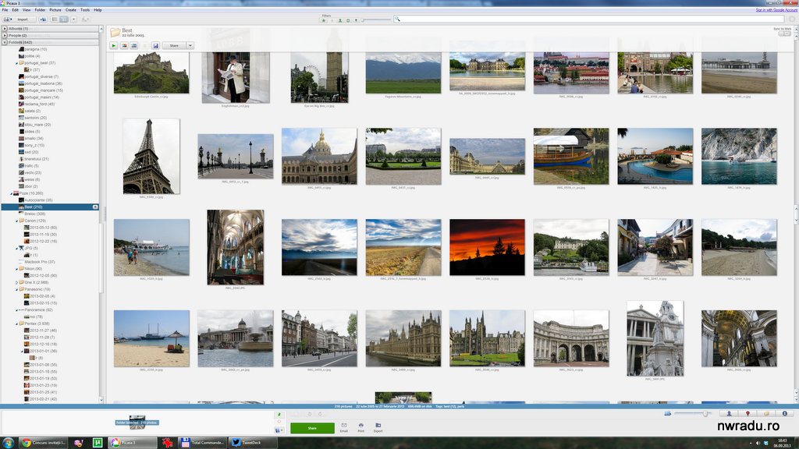Image resolution: width=799 pixels, height=449 pixels.
Task: Click the add to album icon next to Import
Action: (x=43, y=19)
